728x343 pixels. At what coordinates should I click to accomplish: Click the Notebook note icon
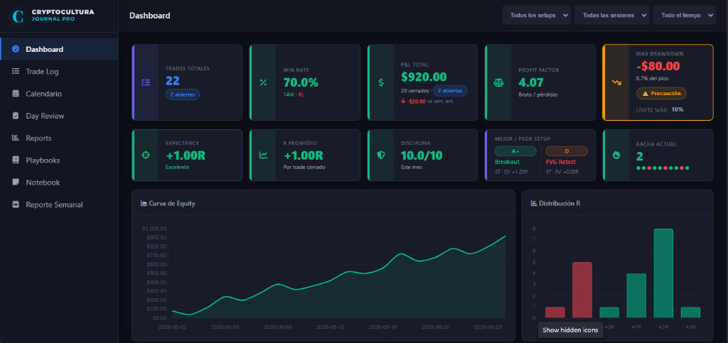(16, 183)
